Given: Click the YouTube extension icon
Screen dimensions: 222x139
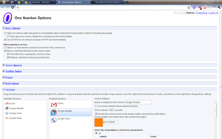Looking at the screenshot, I should pyautogui.click(x=205, y=7).
